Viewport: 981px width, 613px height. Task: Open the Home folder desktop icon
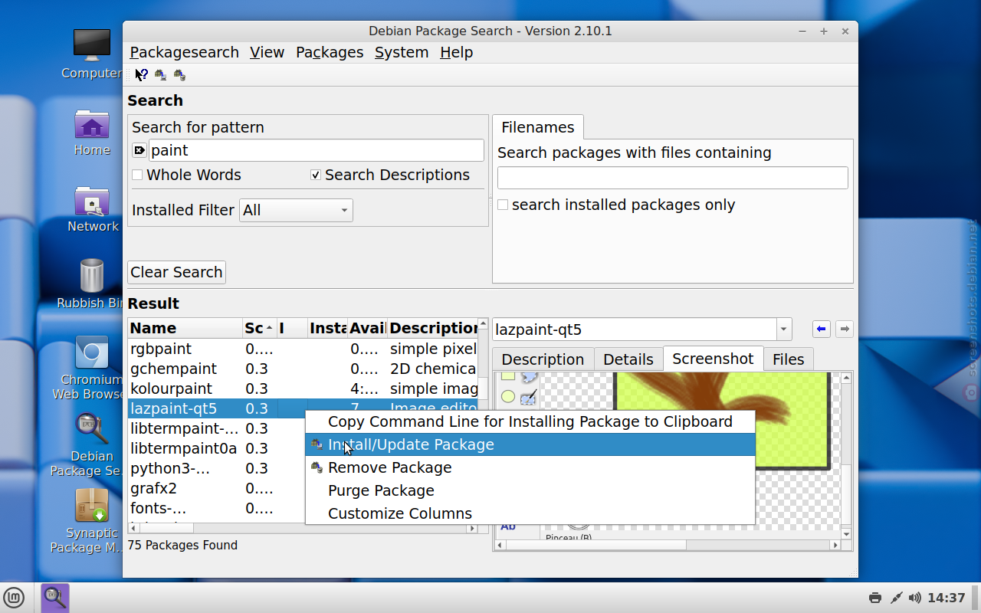[92, 132]
